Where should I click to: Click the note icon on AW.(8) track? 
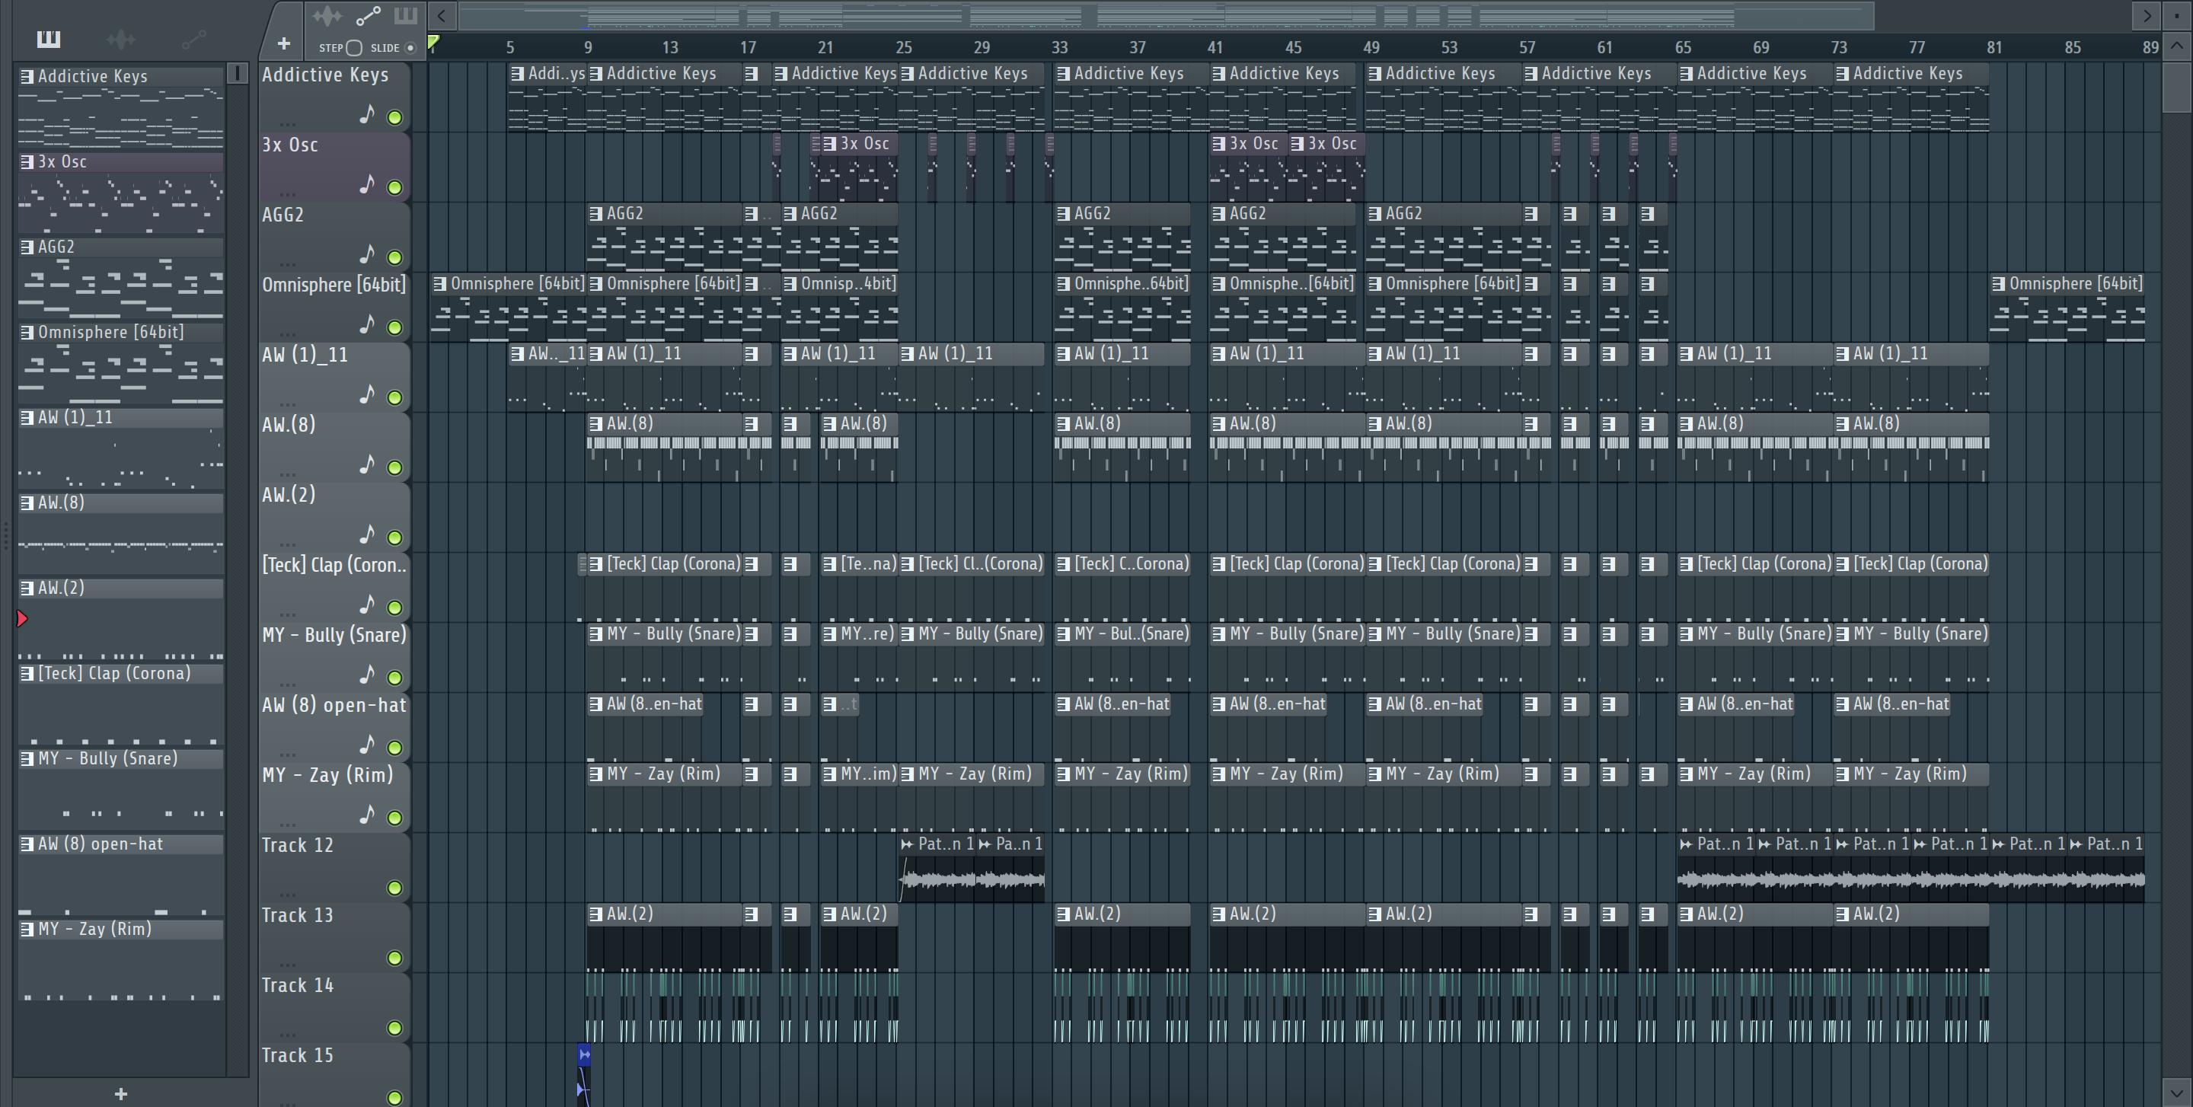(367, 464)
